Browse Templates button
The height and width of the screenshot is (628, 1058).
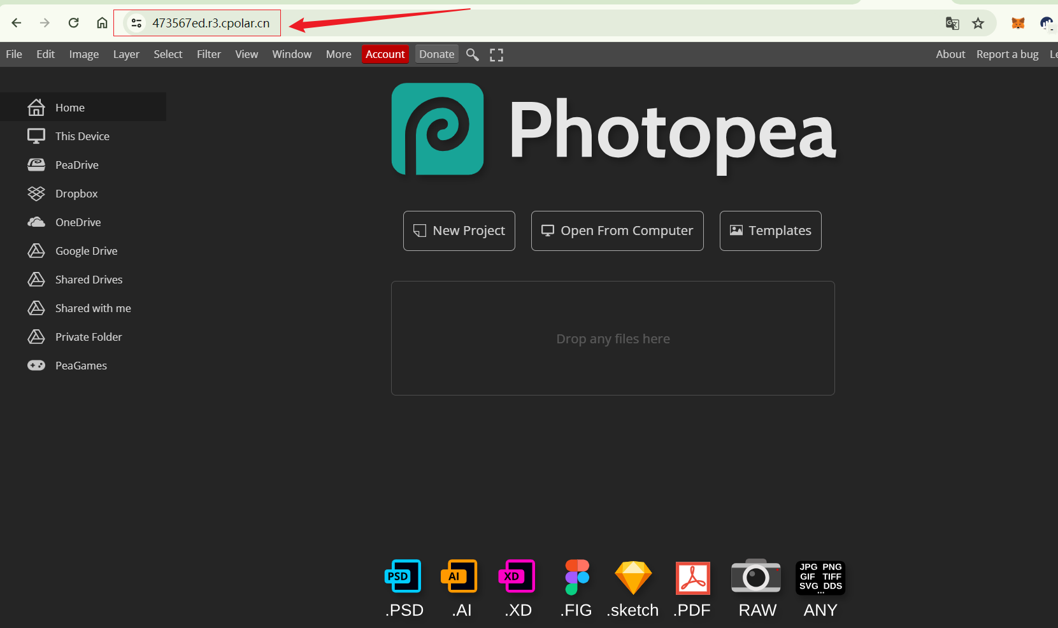click(x=771, y=231)
